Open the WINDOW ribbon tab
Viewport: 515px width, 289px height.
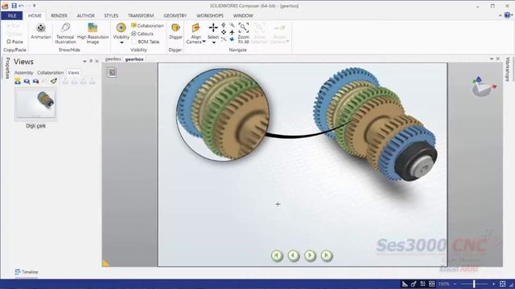[243, 16]
